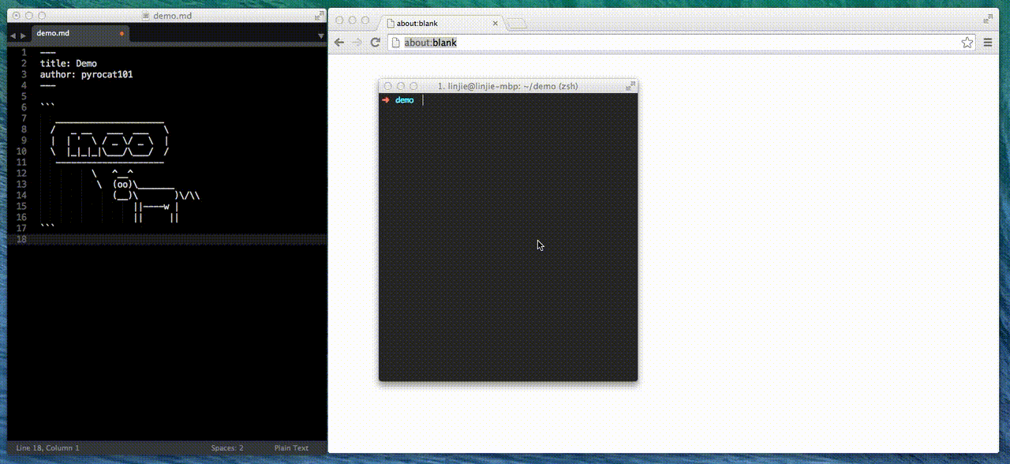This screenshot has width=1010, height=464.
Task: Reload the about:blank page
Action: coord(376,43)
